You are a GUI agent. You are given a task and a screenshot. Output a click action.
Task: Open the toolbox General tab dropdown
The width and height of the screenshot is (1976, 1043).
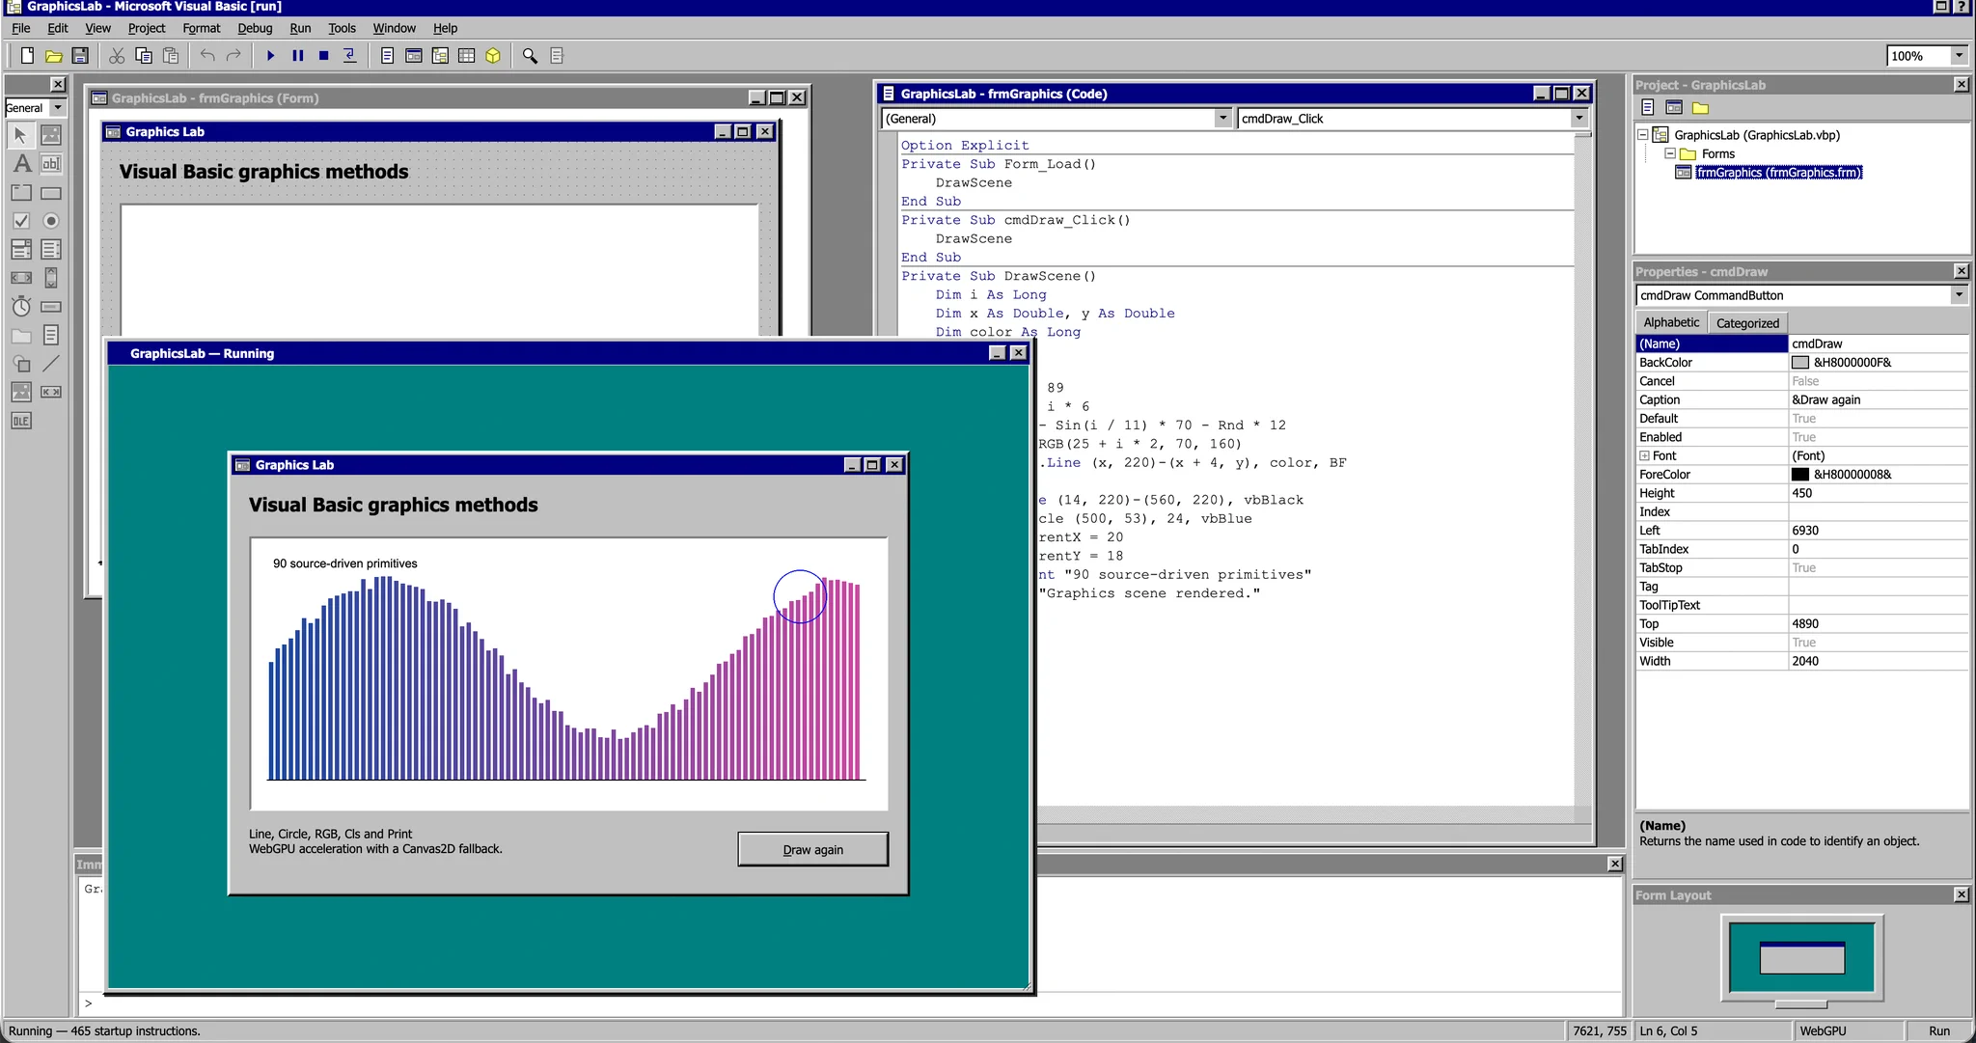58,108
